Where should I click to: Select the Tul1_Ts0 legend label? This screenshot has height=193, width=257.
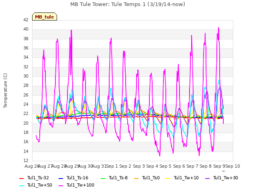(151, 178)
